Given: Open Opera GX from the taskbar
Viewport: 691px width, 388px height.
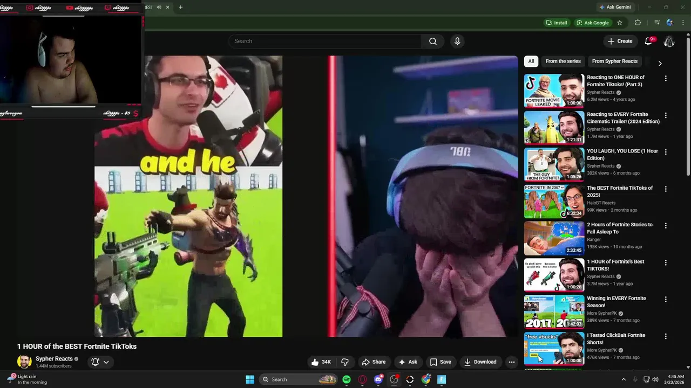Looking at the screenshot, I should (362, 379).
